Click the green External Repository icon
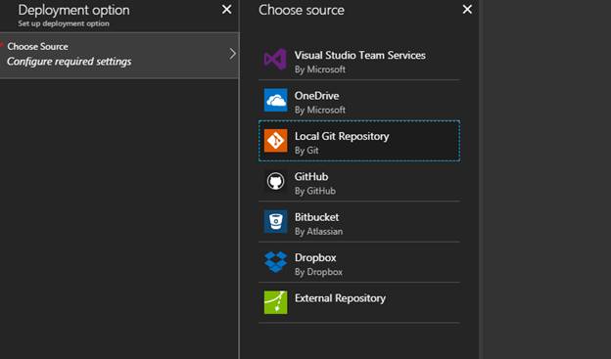Image resolution: width=611 pixels, height=359 pixels. [275, 302]
